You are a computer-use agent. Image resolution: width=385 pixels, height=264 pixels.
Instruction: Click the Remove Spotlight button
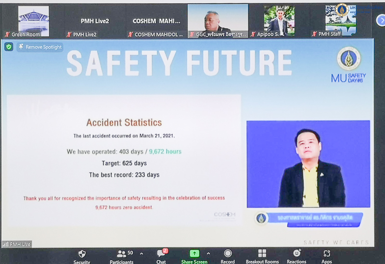(40, 47)
